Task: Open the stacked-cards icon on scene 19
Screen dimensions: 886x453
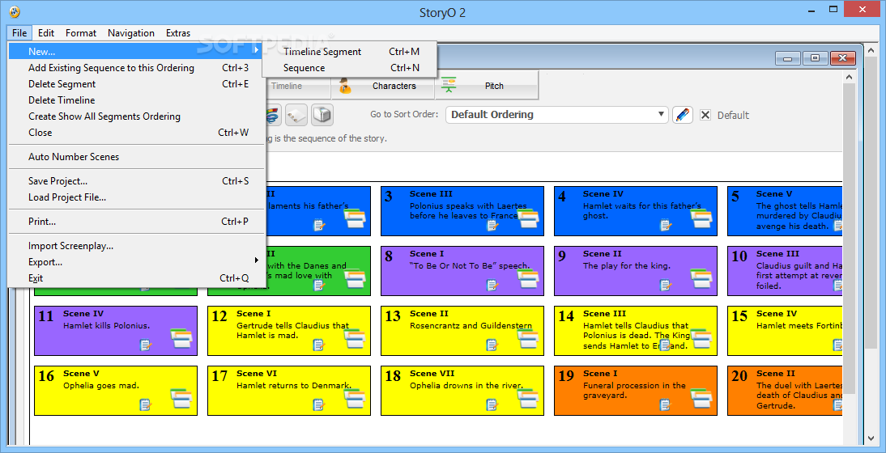Action: (701, 398)
